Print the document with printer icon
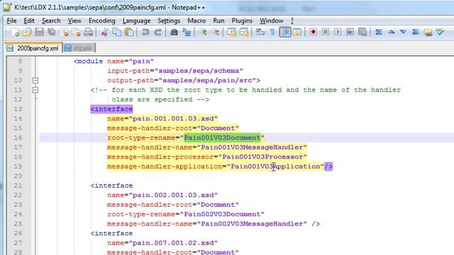Viewport: 454px width, 255px height. click(x=88, y=32)
